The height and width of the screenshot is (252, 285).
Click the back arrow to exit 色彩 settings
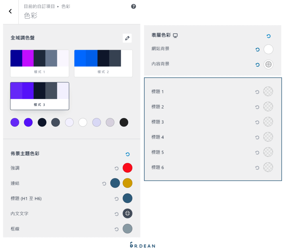[x=10, y=11]
